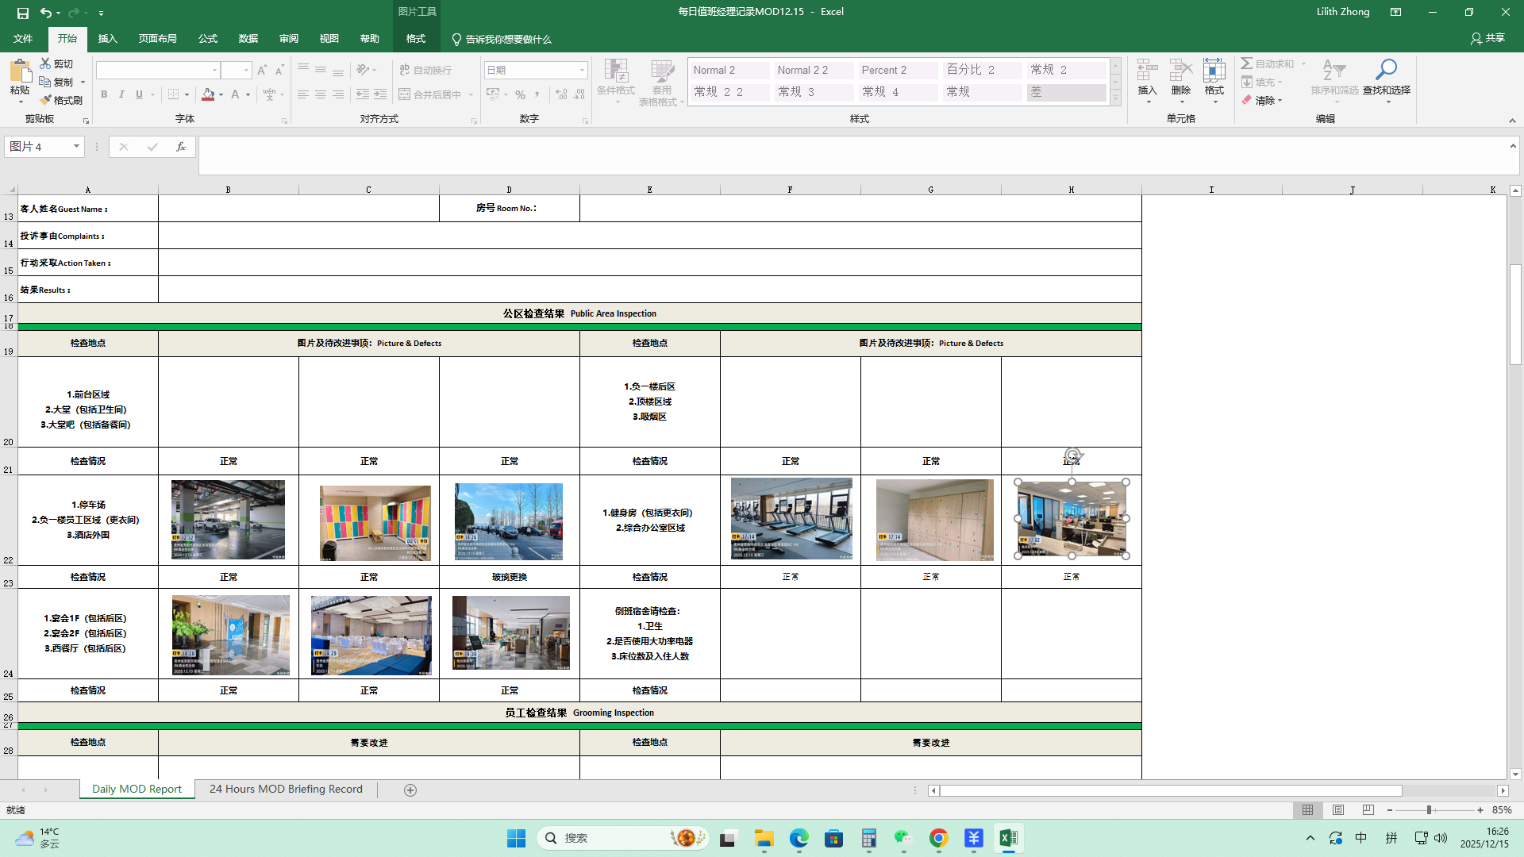
Task: Click Insert cells icon in ribbon
Action: [x=1147, y=71]
